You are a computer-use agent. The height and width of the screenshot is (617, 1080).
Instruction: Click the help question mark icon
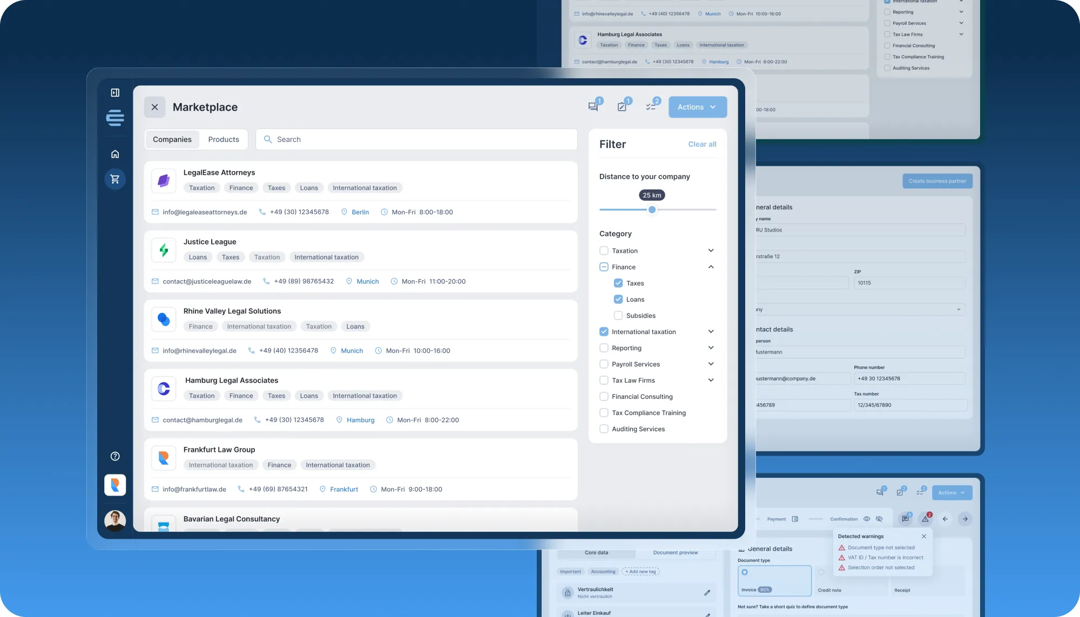tap(115, 456)
